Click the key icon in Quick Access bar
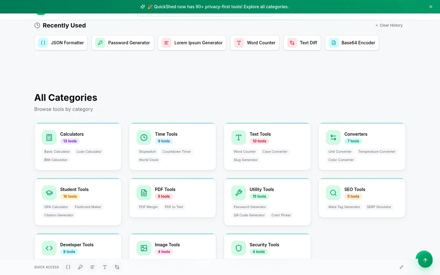 click(80, 267)
